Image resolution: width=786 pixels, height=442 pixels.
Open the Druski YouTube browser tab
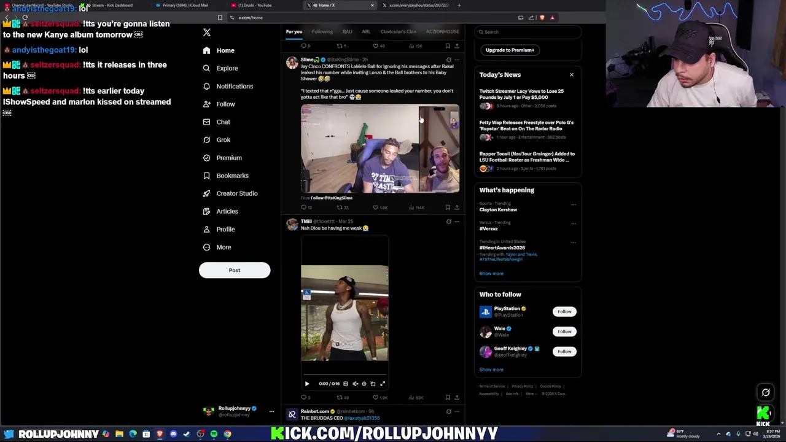[264, 5]
